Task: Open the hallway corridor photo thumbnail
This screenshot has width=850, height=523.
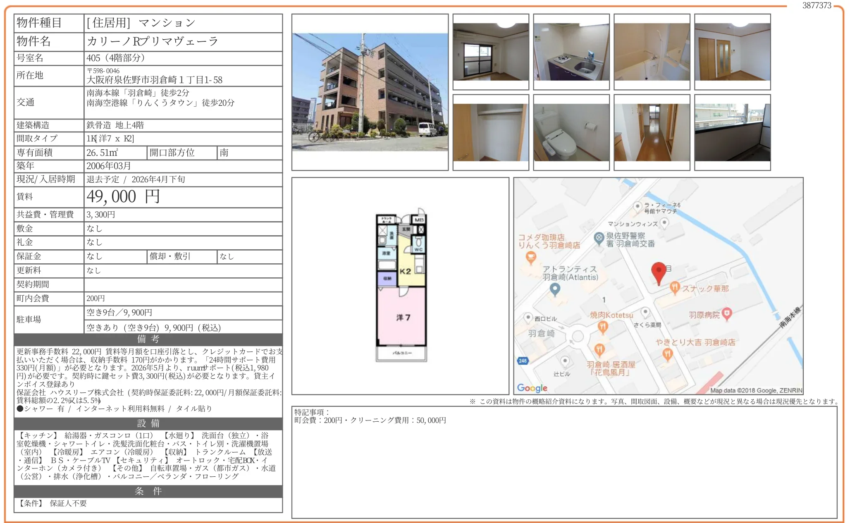Action: pyautogui.click(x=652, y=132)
